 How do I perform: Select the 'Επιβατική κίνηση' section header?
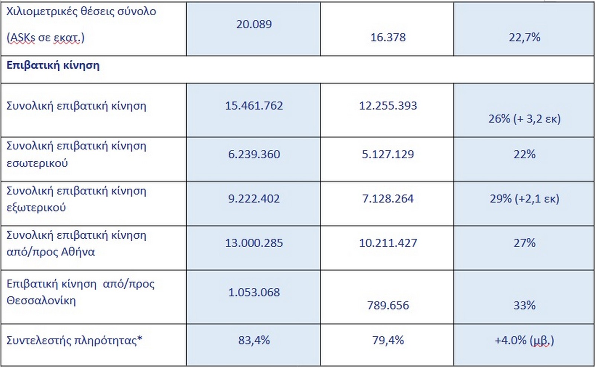[53, 65]
